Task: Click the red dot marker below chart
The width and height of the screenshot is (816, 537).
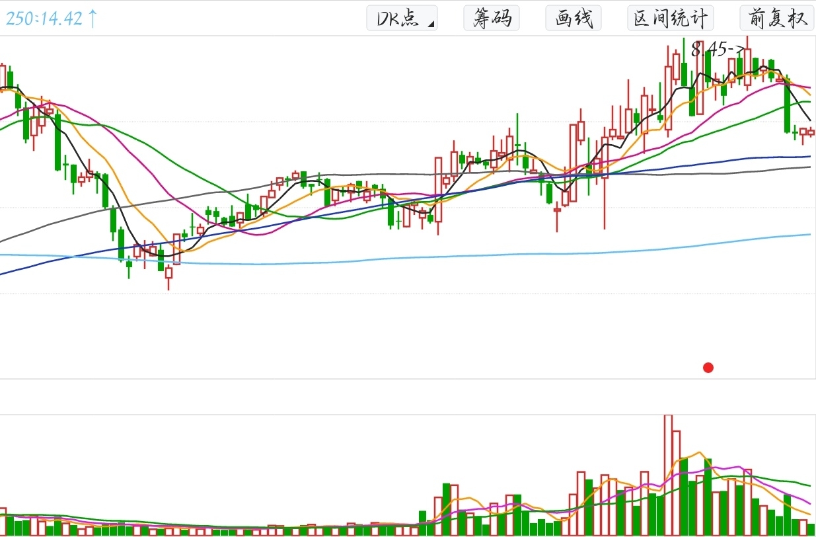Action: 708,368
